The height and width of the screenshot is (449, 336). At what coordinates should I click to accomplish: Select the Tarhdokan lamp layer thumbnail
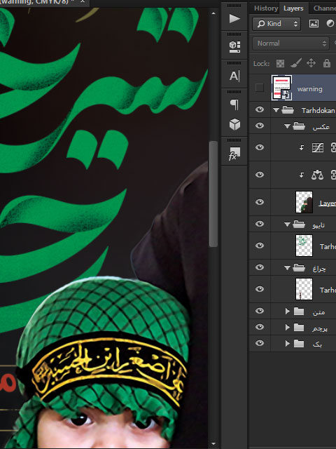click(x=304, y=289)
